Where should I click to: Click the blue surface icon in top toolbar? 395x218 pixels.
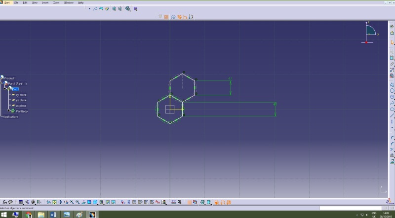click(101, 9)
